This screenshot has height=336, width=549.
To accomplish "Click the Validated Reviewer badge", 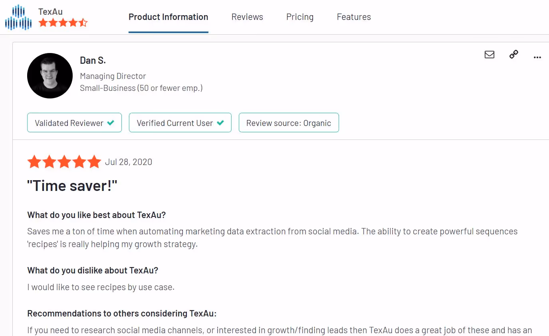I will coord(74,123).
